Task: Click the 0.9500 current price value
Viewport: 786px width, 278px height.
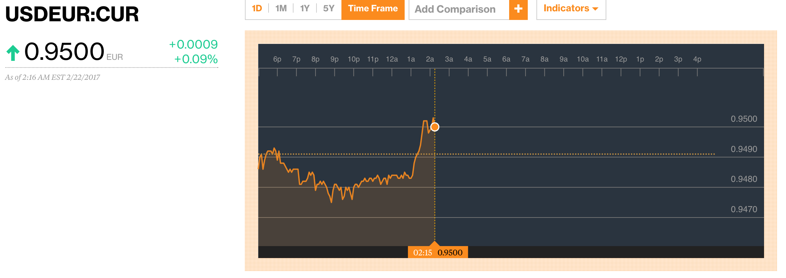Action: pyautogui.click(x=64, y=52)
